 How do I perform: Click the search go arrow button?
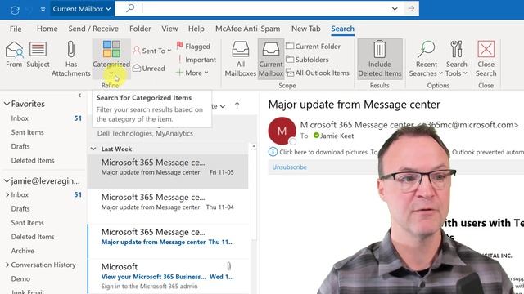[x=411, y=8]
